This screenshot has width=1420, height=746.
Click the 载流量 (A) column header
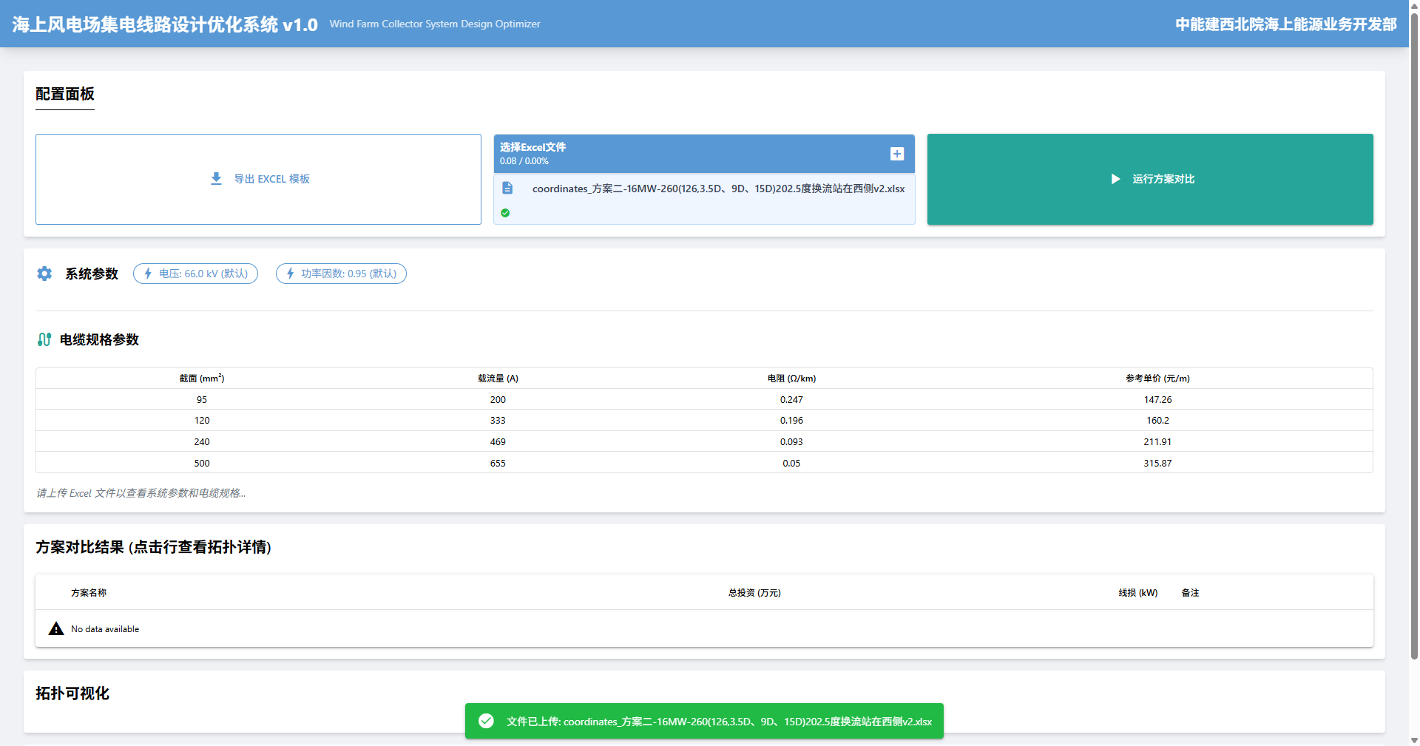click(498, 379)
